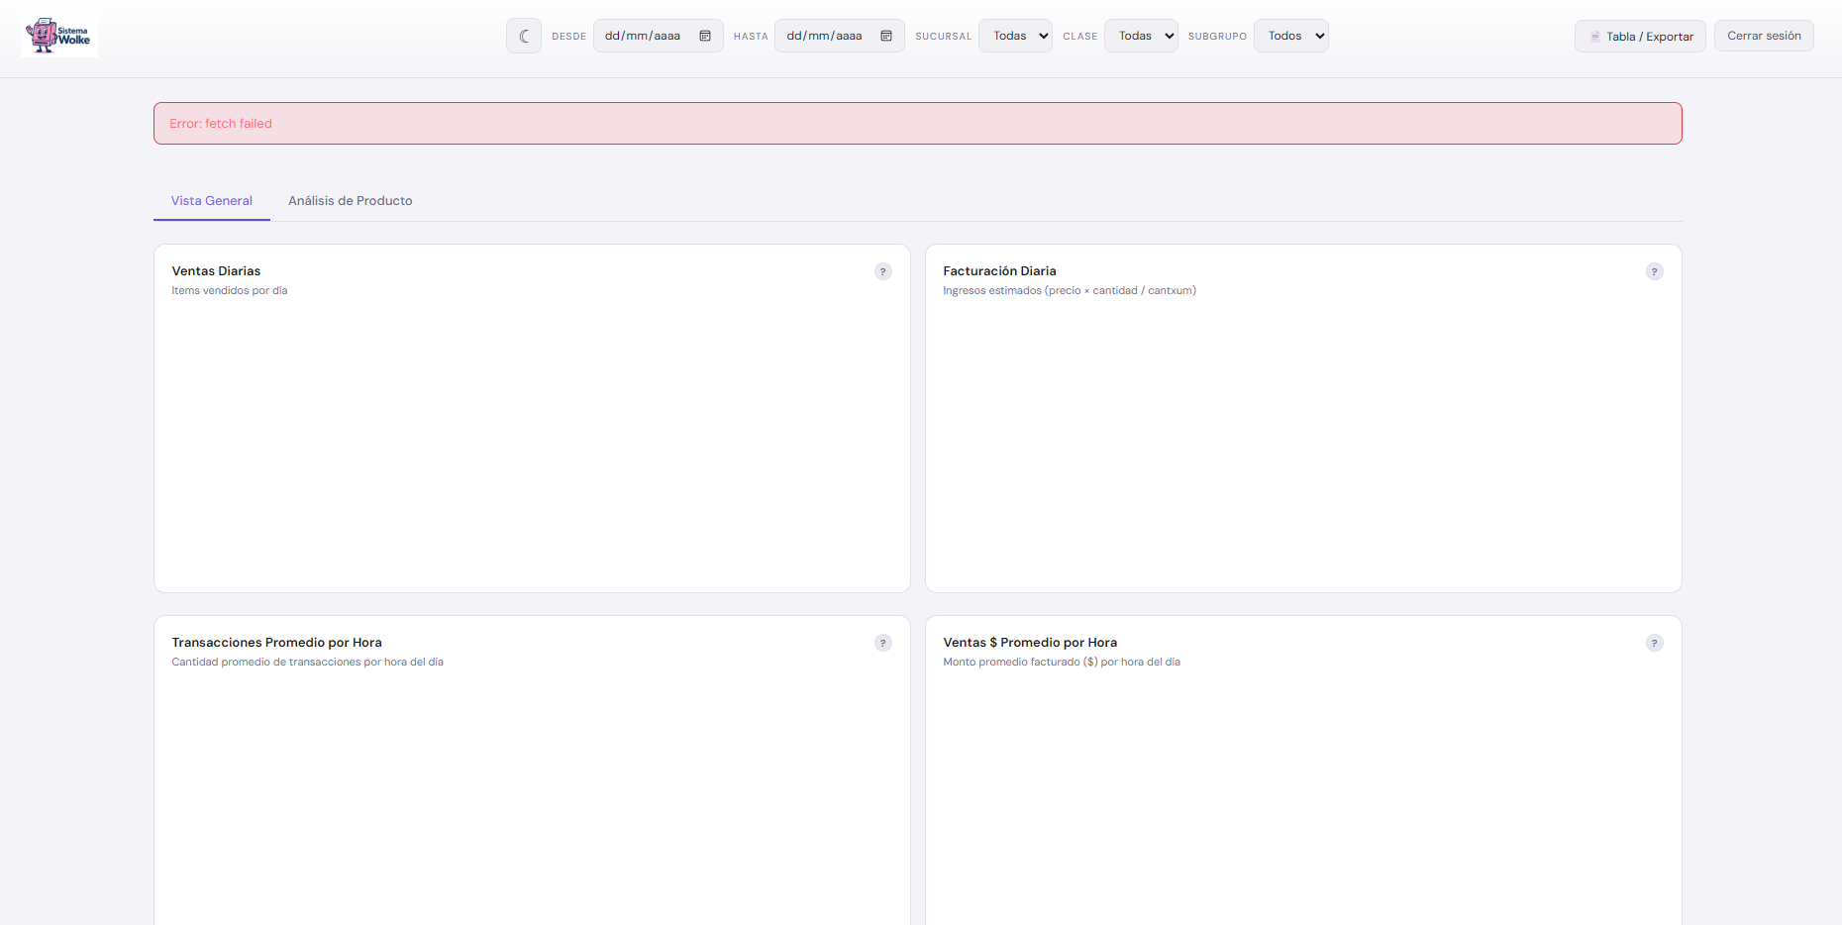Focus the Hasta date input field

point(824,37)
